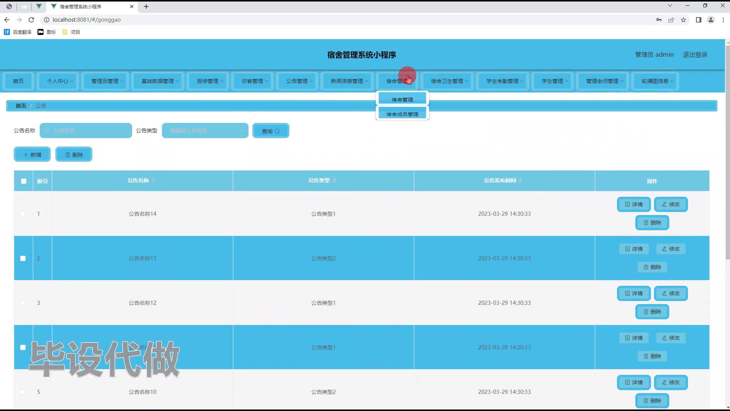Screen dimensions: 730x411
Task: Tick the select-all checkbox in table header
Action: [24, 181]
